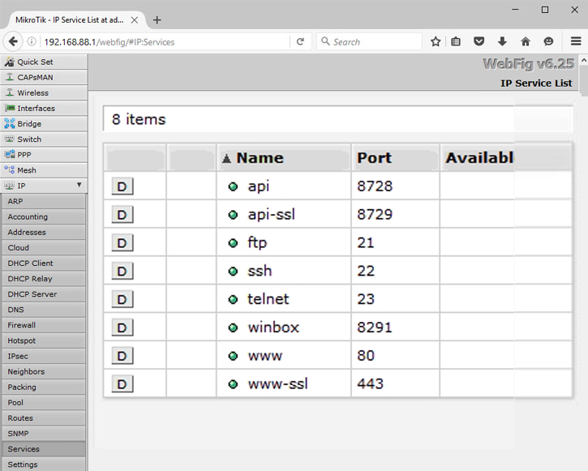Open the bookmarks list icon

click(x=456, y=41)
